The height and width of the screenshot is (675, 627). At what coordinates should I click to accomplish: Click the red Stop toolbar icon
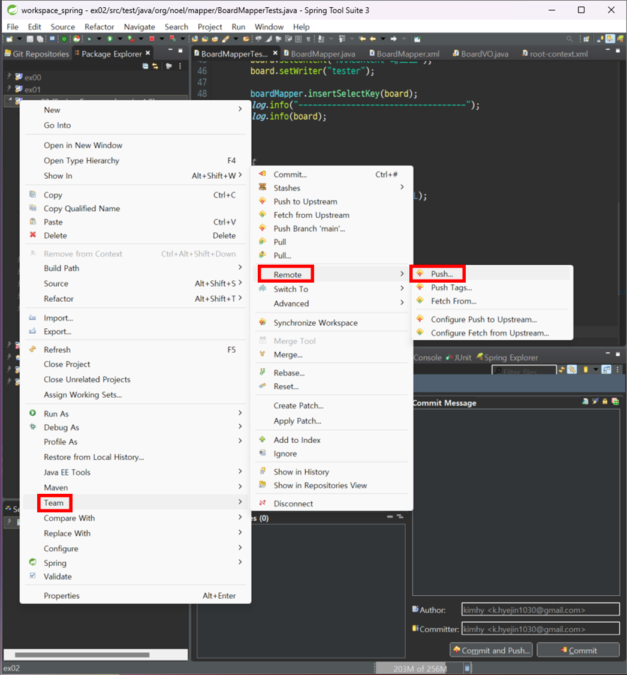click(x=152, y=39)
